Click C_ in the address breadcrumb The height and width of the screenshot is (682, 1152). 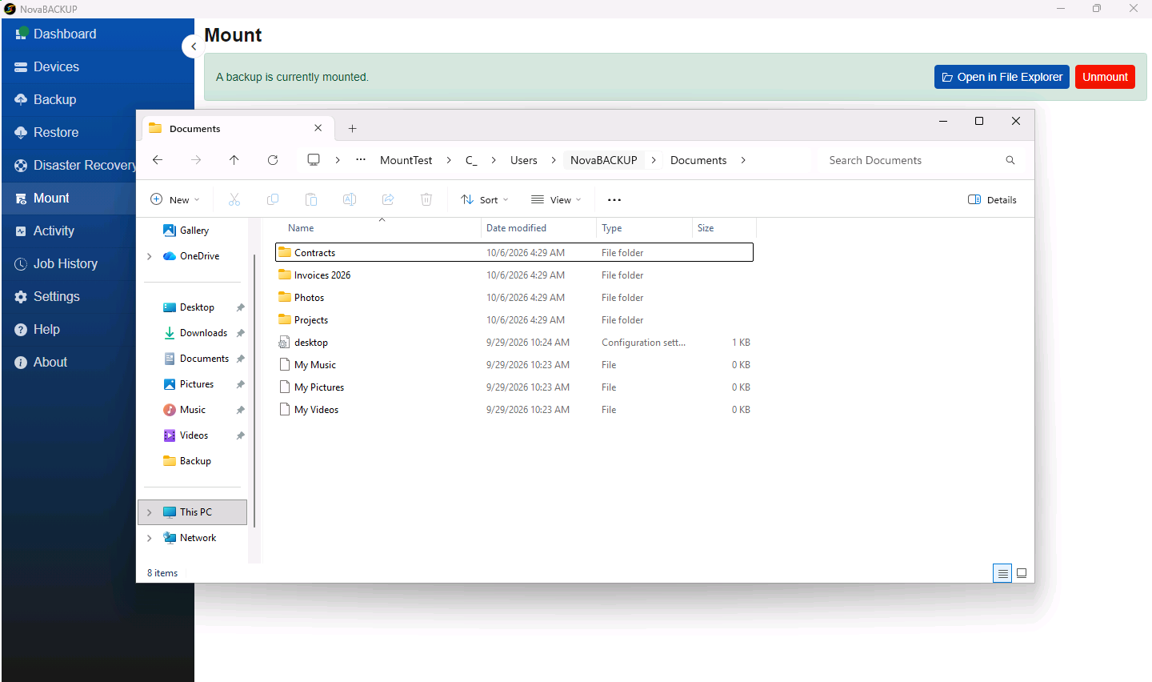tap(471, 160)
